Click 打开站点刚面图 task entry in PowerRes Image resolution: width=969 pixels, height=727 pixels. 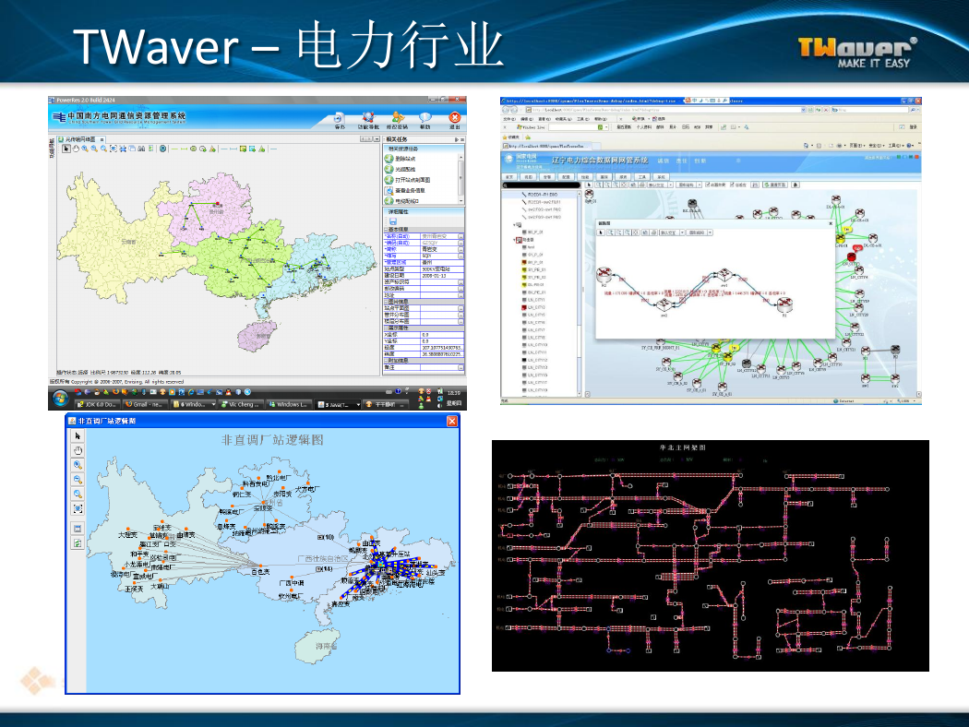(x=408, y=180)
